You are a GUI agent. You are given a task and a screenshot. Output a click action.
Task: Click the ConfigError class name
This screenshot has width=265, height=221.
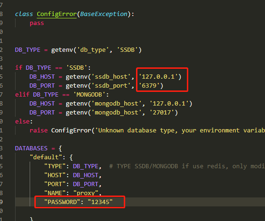pyautogui.click(x=57, y=14)
